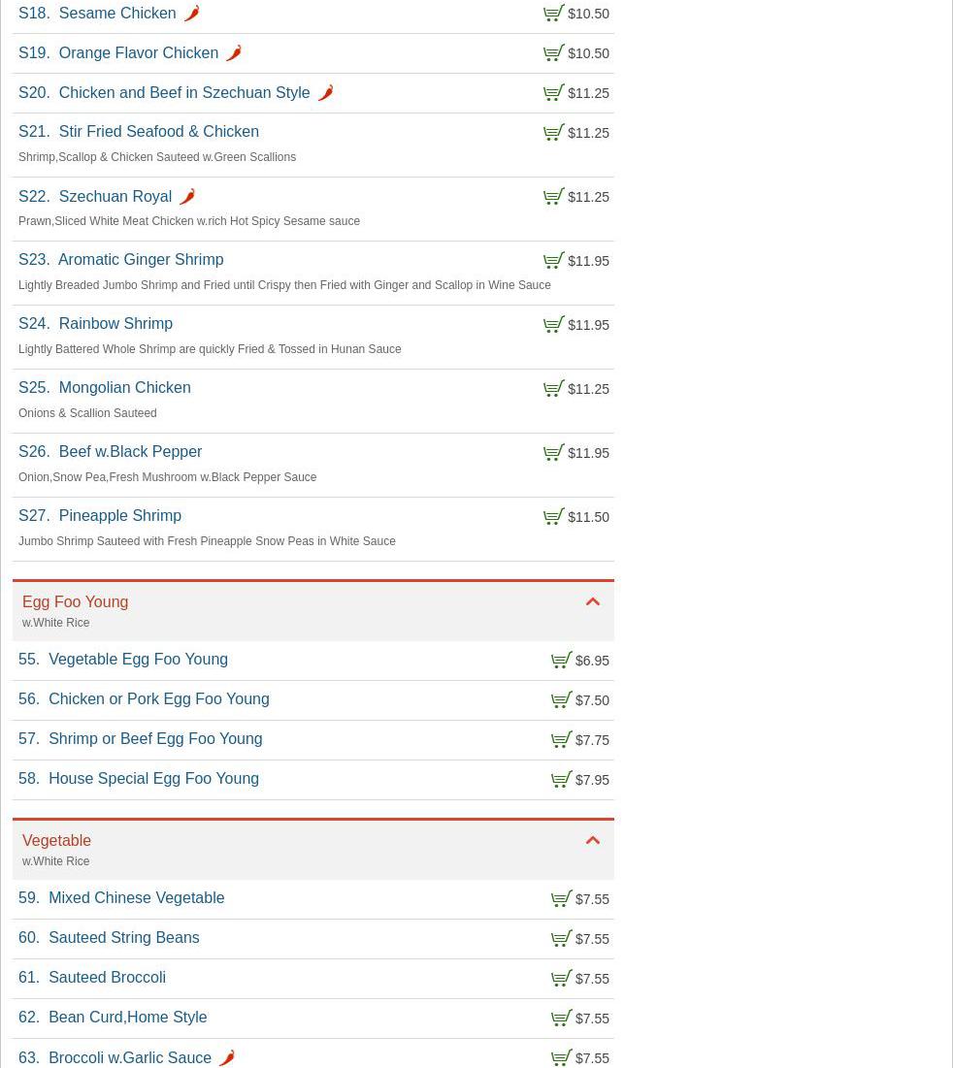Add House Special Egg Foo Young cart icon
This screenshot has width=953, height=1068.
561,779
